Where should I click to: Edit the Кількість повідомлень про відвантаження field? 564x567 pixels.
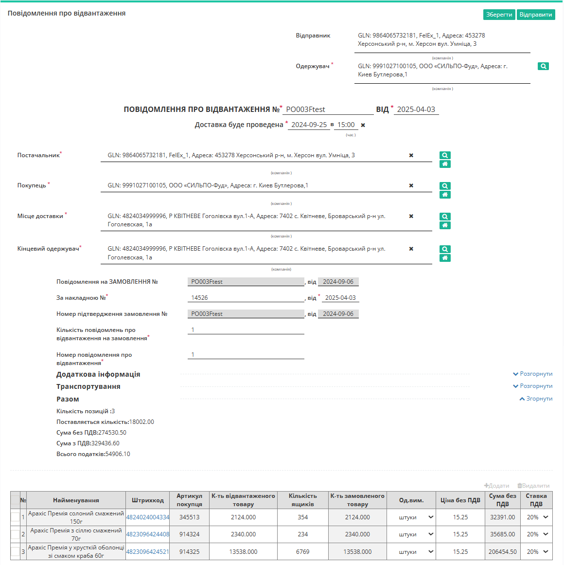tap(246, 330)
